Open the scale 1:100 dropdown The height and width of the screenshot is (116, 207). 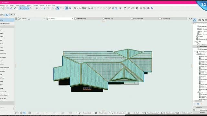tap(71, 113)
